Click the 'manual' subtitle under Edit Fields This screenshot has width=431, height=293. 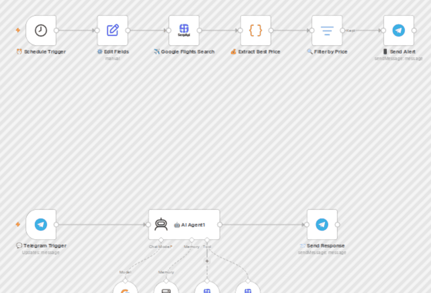coord(112,58)
